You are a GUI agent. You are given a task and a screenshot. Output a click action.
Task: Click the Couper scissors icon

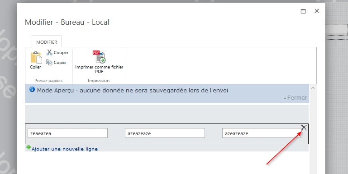49,52
